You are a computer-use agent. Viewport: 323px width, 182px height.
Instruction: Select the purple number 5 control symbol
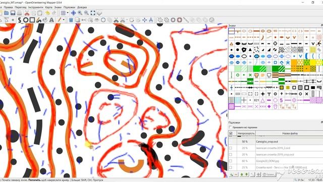282,100
